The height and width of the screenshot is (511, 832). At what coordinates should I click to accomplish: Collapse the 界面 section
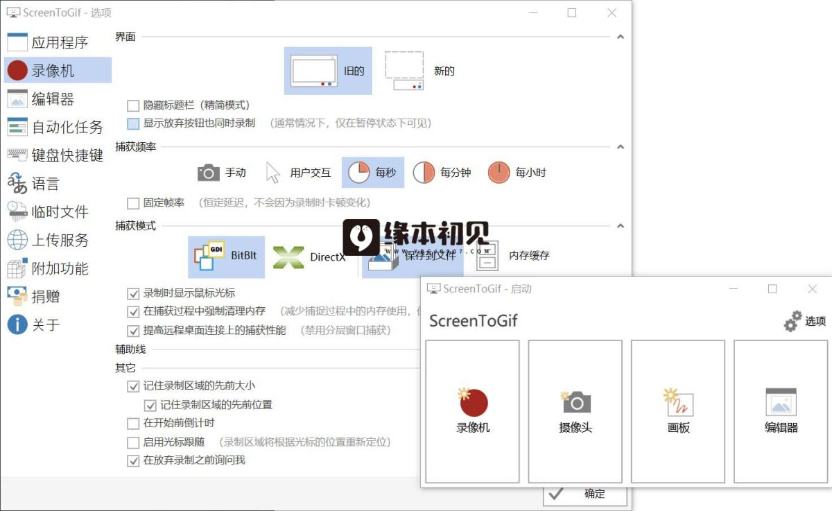(621, 37)
